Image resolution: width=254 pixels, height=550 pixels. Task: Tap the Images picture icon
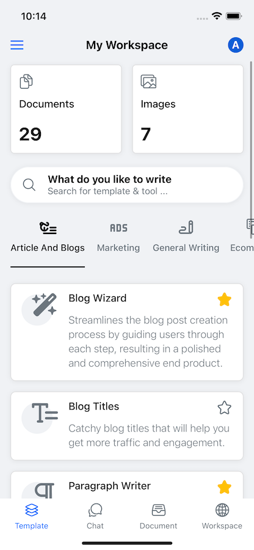pyautogui.click(x=148, y=81)
